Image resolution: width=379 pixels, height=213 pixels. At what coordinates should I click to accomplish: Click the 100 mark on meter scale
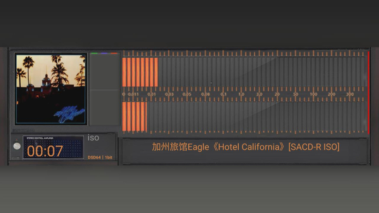313,94
